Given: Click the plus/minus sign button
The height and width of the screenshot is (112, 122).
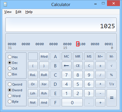Looking at the screenshot, I should 100,66.
